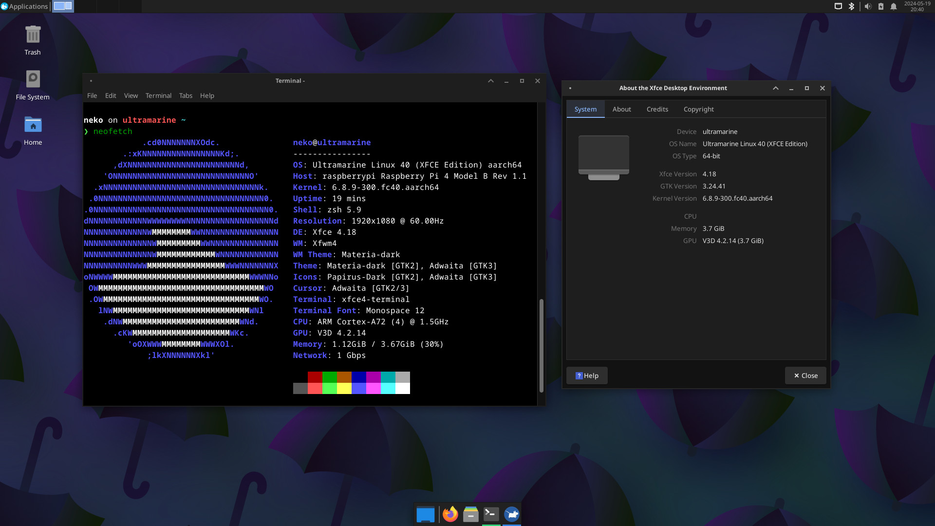
Task: Click the network tray icon
Action: click(x=838, y=6)
